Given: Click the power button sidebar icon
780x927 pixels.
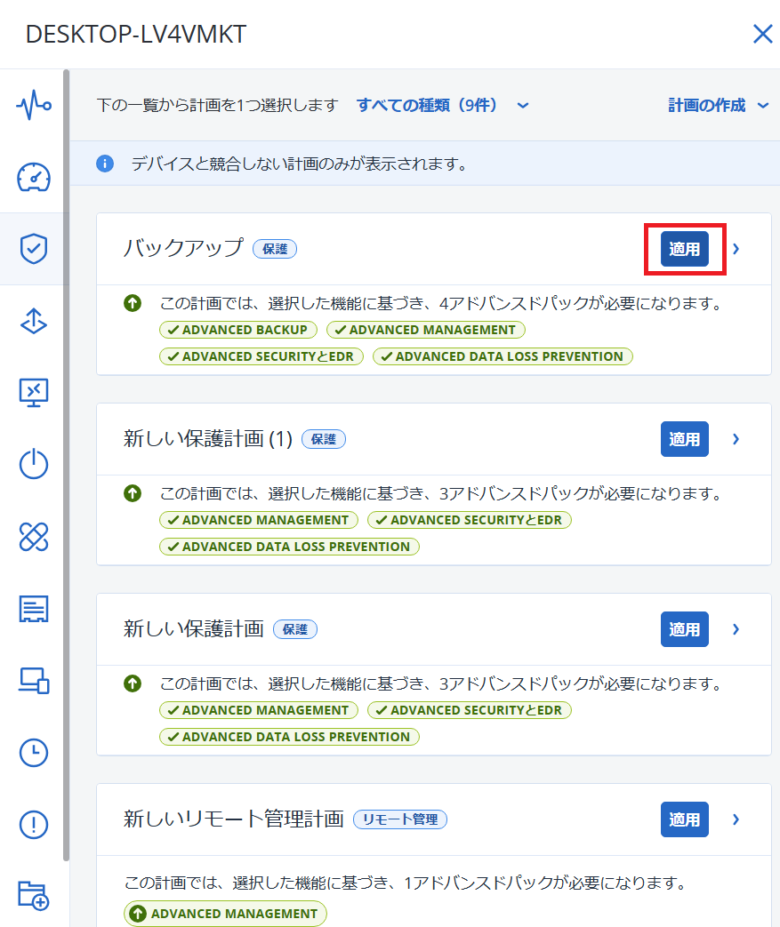Looking at the screenshot, I should 34,464.
